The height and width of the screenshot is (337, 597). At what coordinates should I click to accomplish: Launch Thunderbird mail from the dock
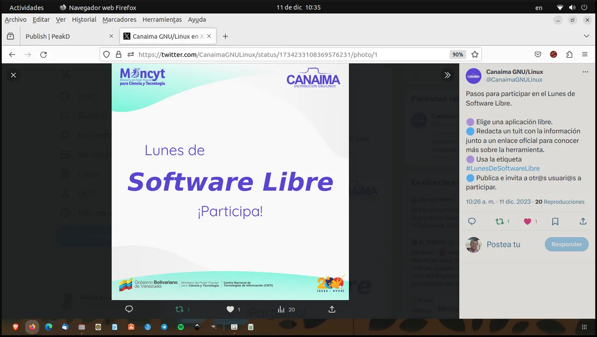(x=65, y=327)
